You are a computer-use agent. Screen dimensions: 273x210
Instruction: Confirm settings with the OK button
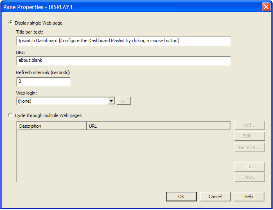[x=181, y=197]
